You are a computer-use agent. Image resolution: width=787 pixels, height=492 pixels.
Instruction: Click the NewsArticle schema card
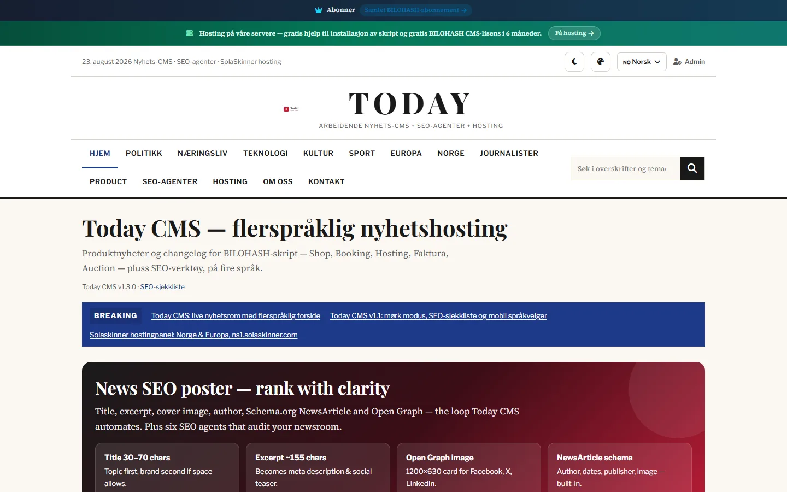[620, 468]
